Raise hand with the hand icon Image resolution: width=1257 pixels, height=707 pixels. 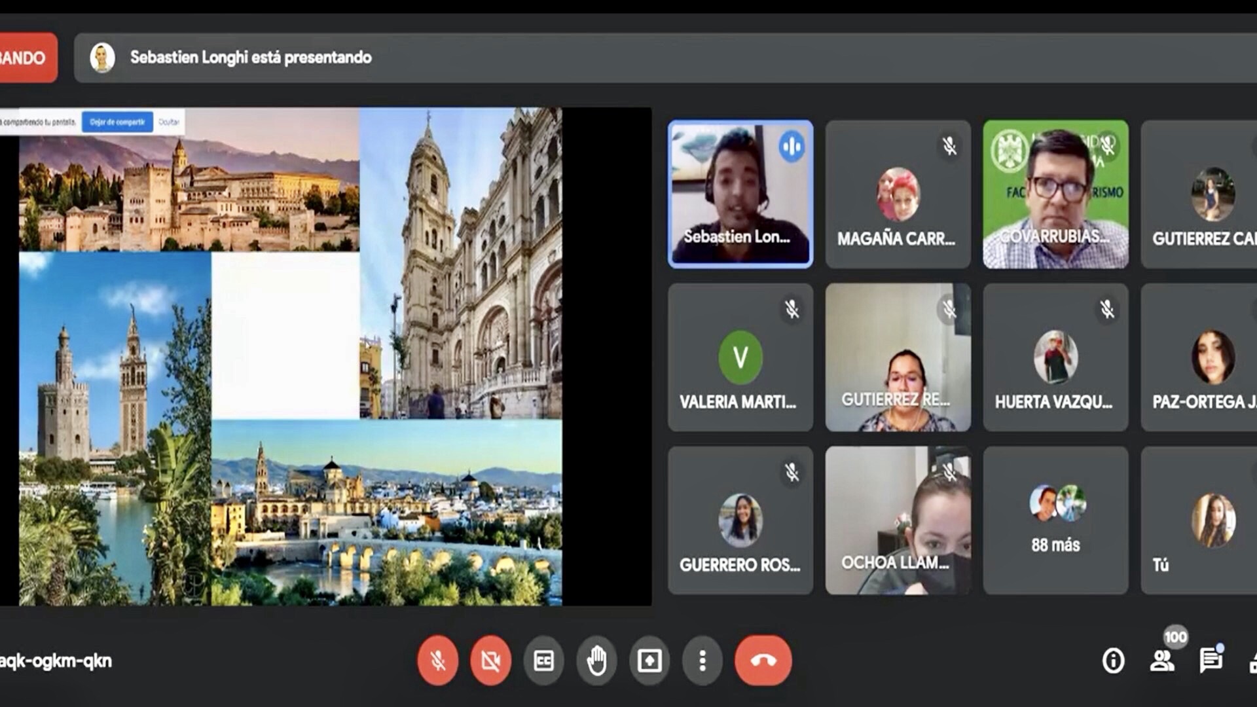click(596, 661)
